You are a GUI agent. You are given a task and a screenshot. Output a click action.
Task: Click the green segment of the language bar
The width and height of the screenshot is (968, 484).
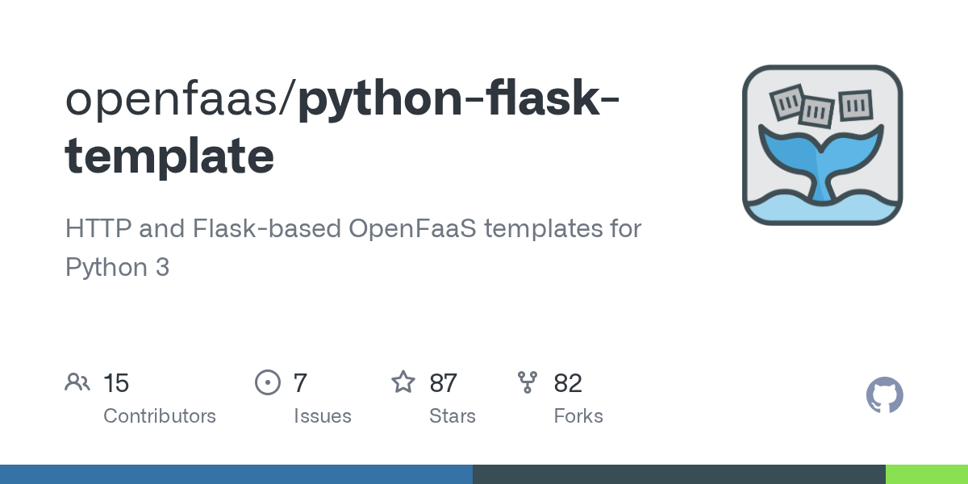coord(926,474)
